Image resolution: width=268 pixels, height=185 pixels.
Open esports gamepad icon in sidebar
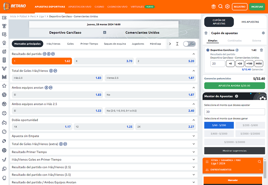point(4,122)
